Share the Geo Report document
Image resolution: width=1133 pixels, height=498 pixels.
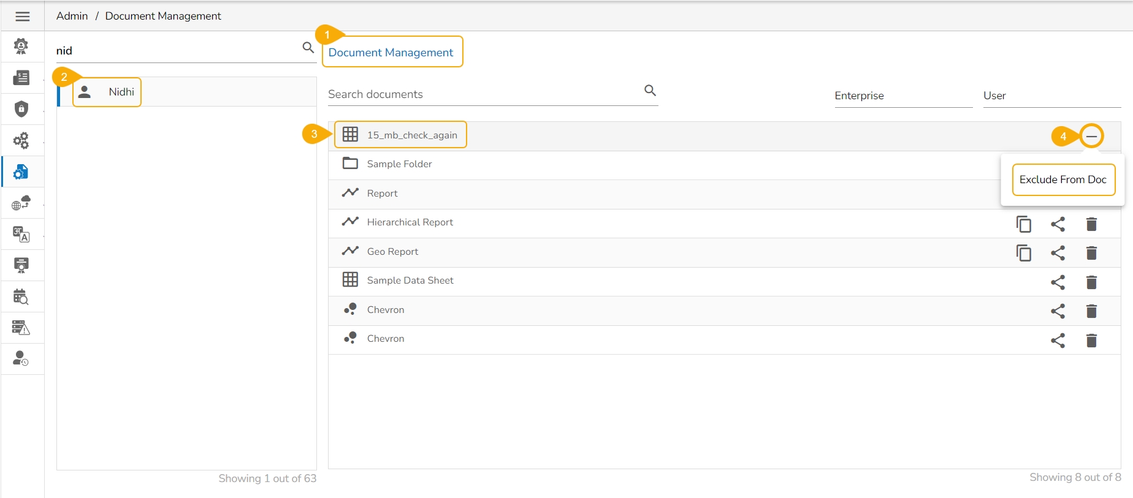[x=1058, y=253]
